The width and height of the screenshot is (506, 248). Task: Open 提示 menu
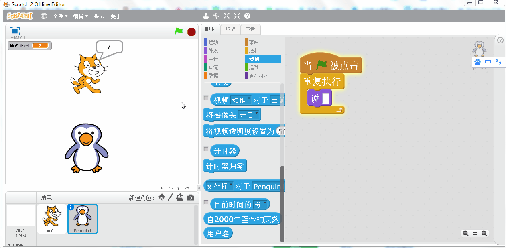coord(99,16)
